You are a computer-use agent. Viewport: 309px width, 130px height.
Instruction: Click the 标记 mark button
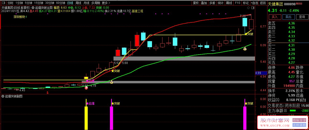pyautogui.click(x=246, y=3)
